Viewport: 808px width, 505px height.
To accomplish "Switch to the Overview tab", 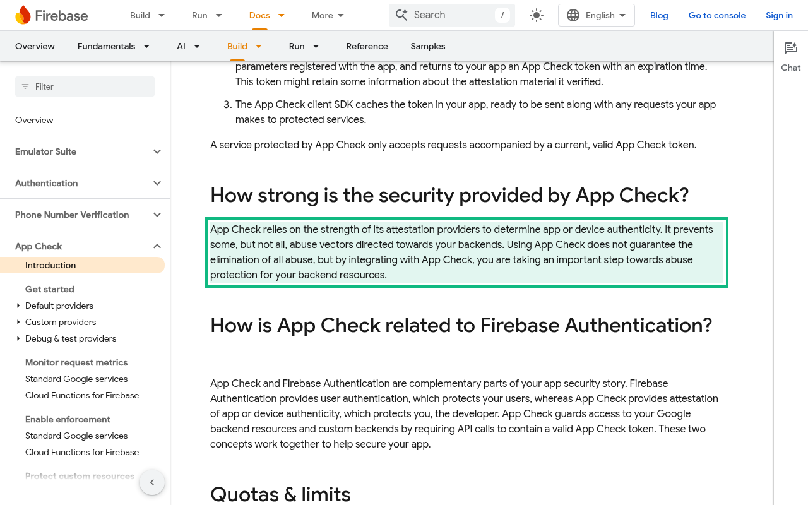I will click(35, 46).
